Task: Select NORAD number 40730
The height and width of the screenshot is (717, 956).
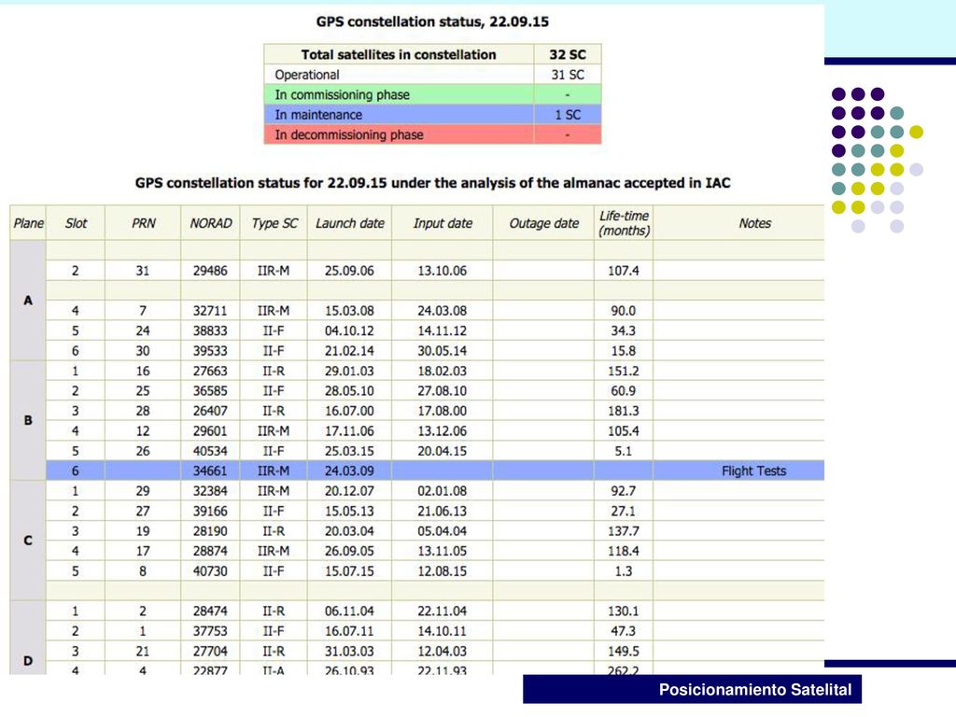Action: pyautogui.click(x=210, y=571)
